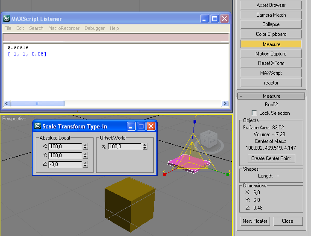The width and height of the screenshot is (311, 236).
Task: Click the Center of Mass coordinates text
Action: tap(271, 148)
